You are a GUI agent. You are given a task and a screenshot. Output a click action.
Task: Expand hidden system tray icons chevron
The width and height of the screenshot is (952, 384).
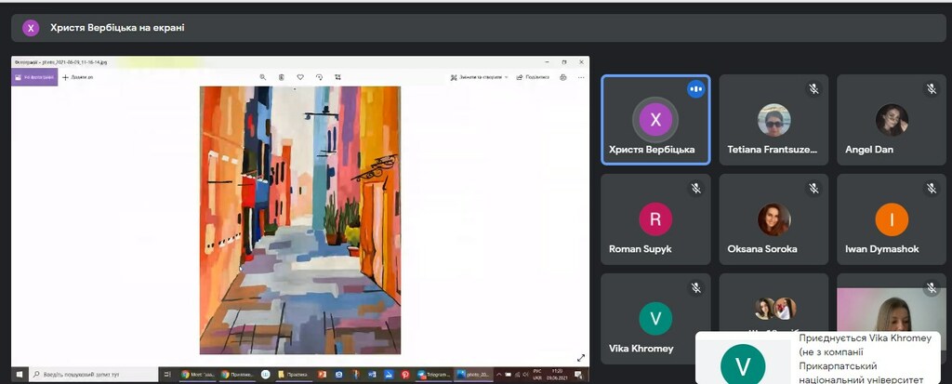click(x=498, y=375)
